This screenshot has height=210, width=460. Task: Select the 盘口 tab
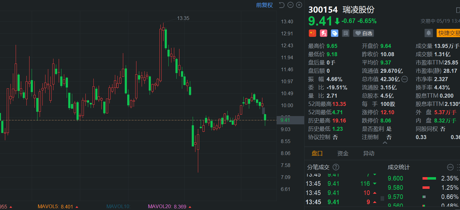pos(317,154)
